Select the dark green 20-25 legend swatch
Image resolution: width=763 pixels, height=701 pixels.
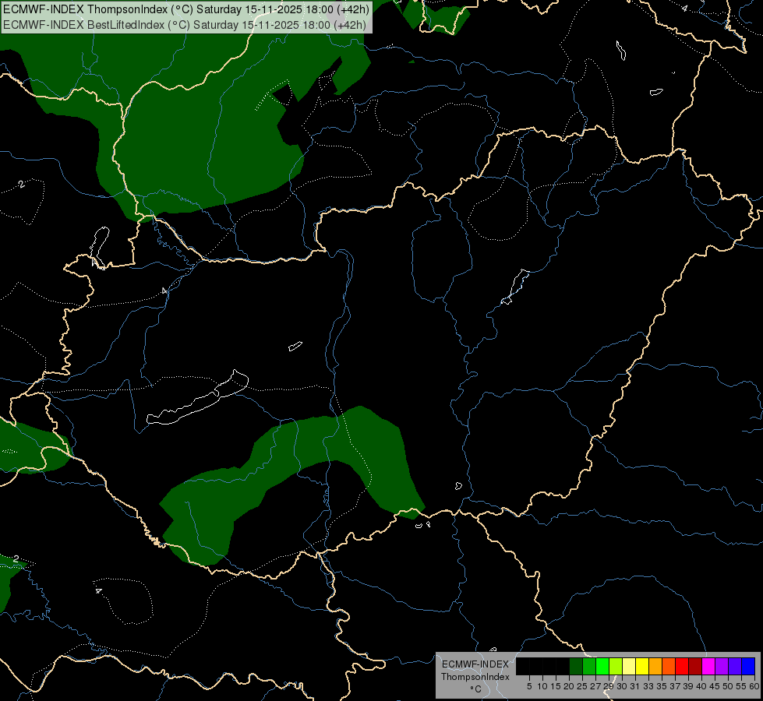coord(576,666)
